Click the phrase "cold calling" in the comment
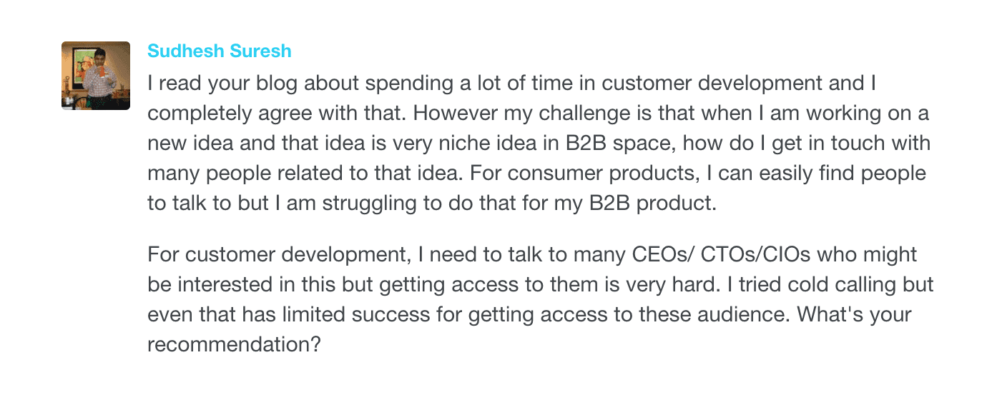Screen dimensions: 987x400 [843, 284]
